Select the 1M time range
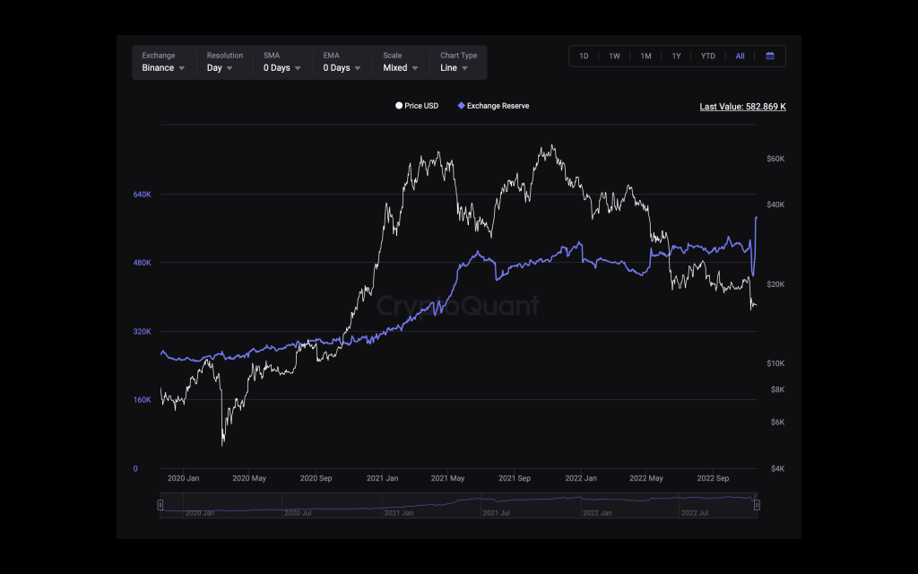Screen dimensions: 918x574 pyautogui.click(x=645, y=56)
